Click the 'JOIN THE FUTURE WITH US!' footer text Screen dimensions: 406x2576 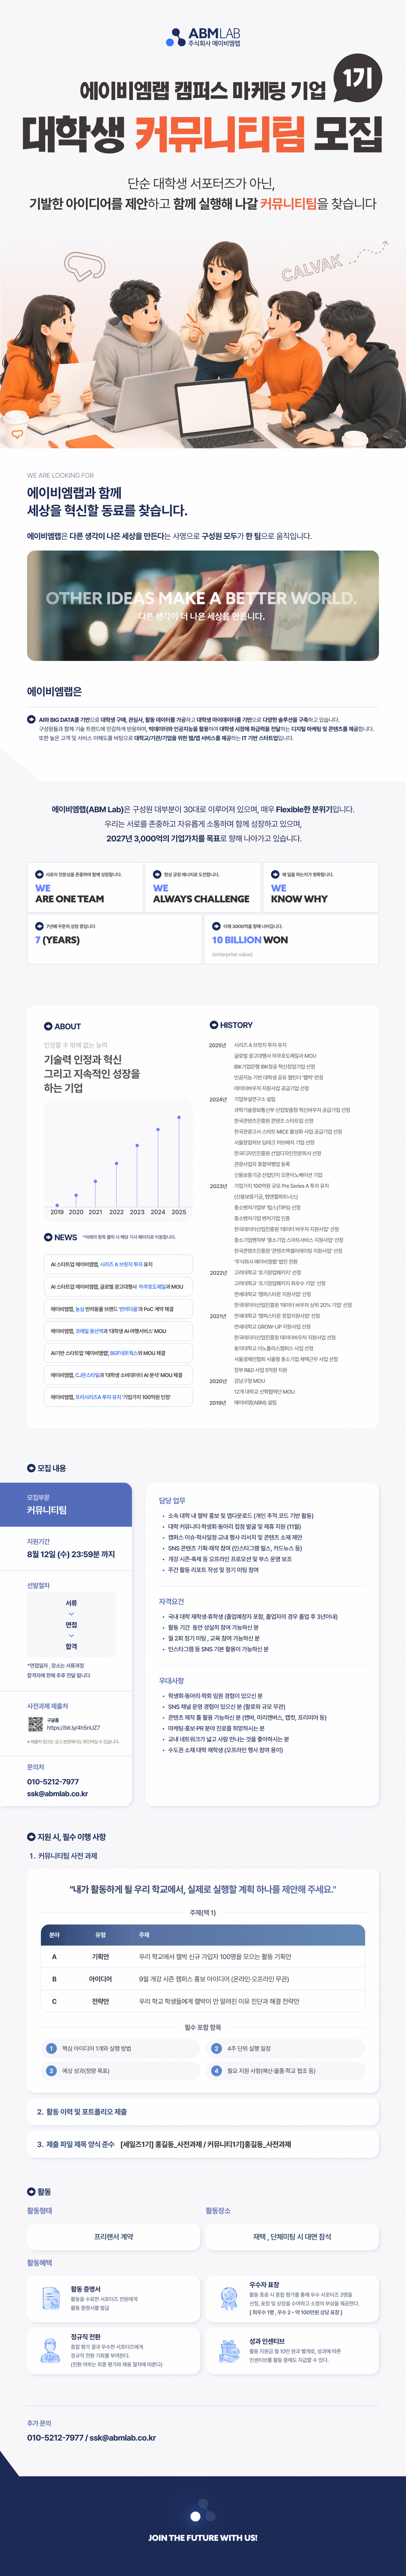(x=203, y=2538)
